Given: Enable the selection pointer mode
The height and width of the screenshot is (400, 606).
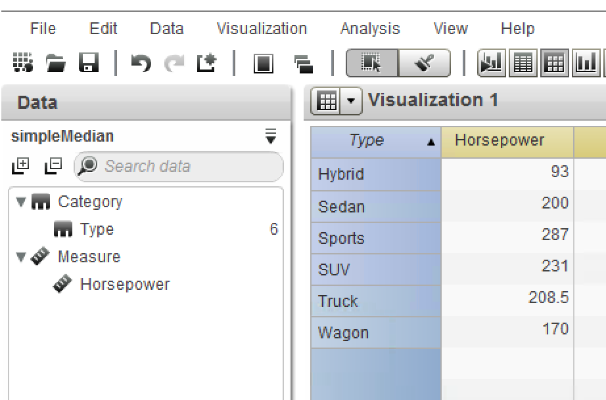Looking at the screenshot, I should (372, 63).
